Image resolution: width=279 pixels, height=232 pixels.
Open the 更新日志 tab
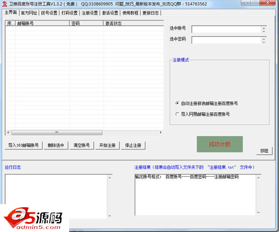pos(151,13)
